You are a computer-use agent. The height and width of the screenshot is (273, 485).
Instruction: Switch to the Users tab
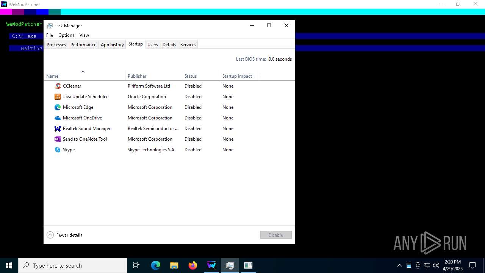153,45
